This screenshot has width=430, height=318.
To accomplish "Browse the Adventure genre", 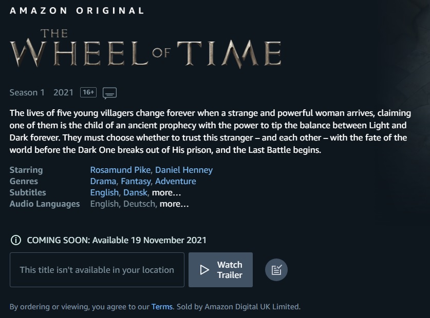I will [176, 181].
